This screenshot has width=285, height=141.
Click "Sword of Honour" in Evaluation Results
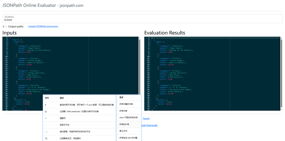point(177,63)
